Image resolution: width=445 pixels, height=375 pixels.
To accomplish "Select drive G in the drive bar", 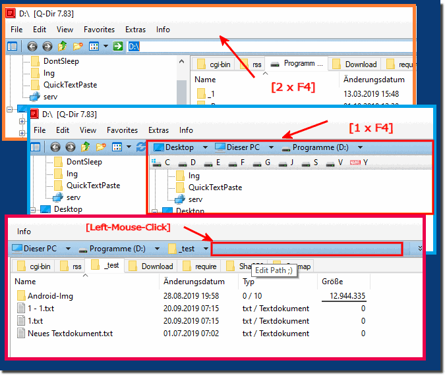I will coord(261,162).
